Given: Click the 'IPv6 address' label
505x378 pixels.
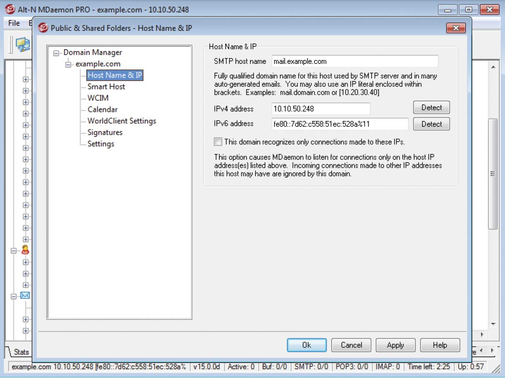Looking at the screenshot, I should click(x=234, y=123).
